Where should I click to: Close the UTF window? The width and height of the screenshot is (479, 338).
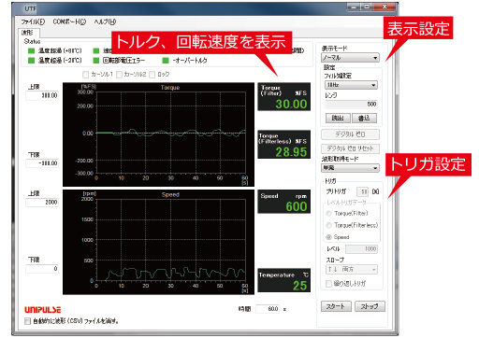[x=385, y=7]
